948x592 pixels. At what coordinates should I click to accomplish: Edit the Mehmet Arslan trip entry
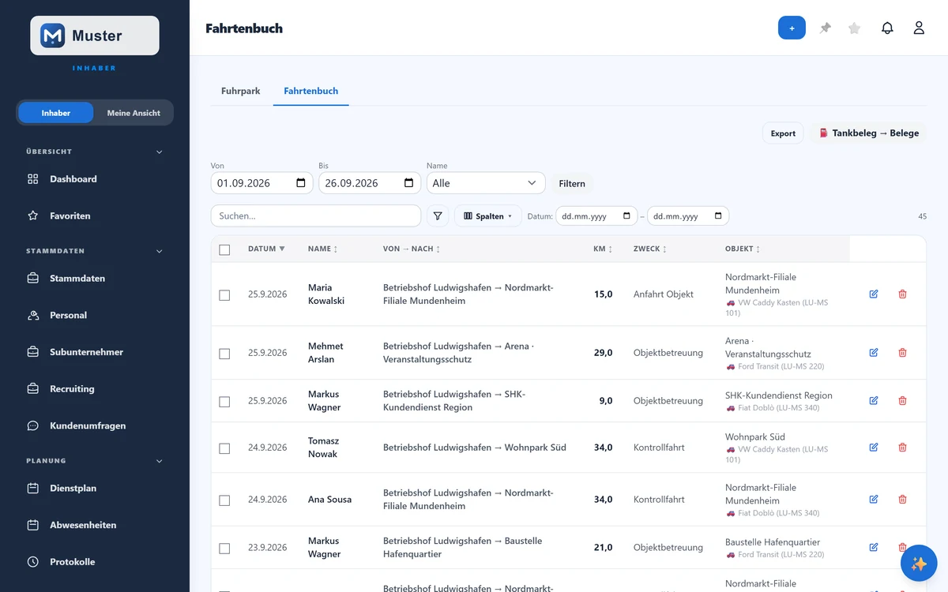(x=874, y=353)
